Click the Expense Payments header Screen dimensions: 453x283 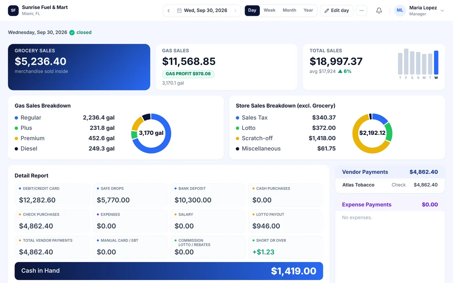390,204
